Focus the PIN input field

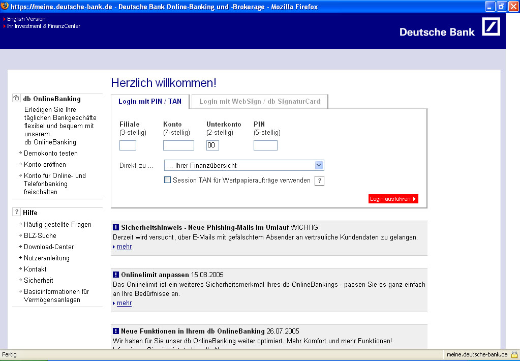point(265,145)
